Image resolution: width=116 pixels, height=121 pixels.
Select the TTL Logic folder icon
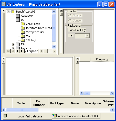pos(23,40)
